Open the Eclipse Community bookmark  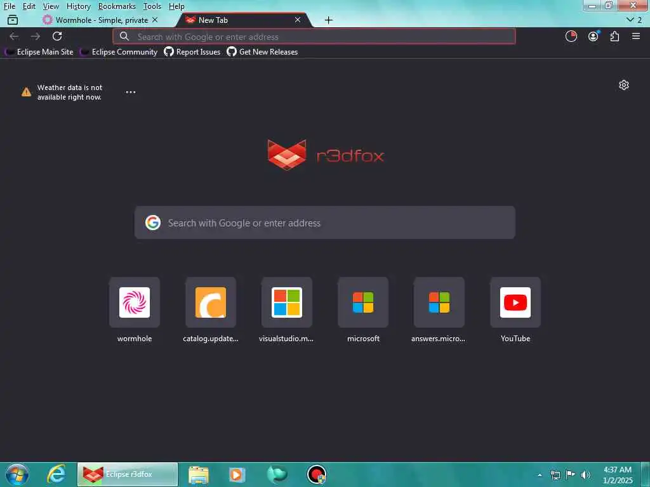pos(119,52)
